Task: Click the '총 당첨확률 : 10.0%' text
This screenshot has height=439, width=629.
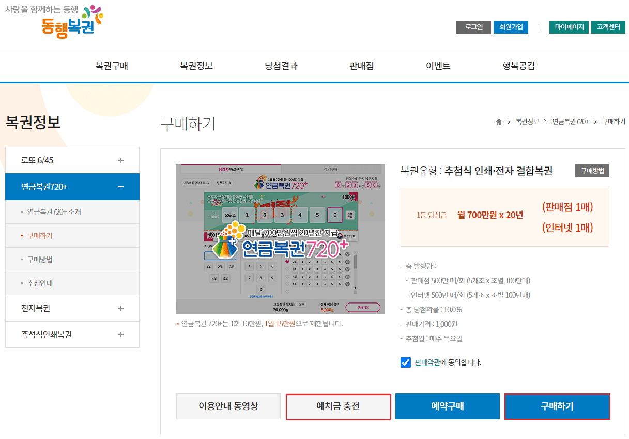Action: [434, 310]
